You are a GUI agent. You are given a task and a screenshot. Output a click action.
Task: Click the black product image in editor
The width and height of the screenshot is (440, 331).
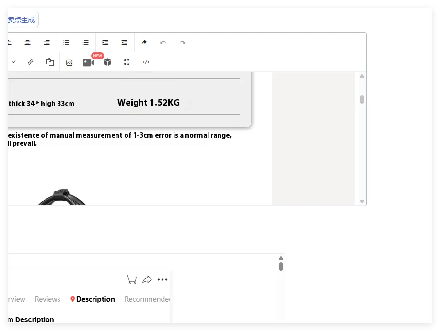click(62, 197)
